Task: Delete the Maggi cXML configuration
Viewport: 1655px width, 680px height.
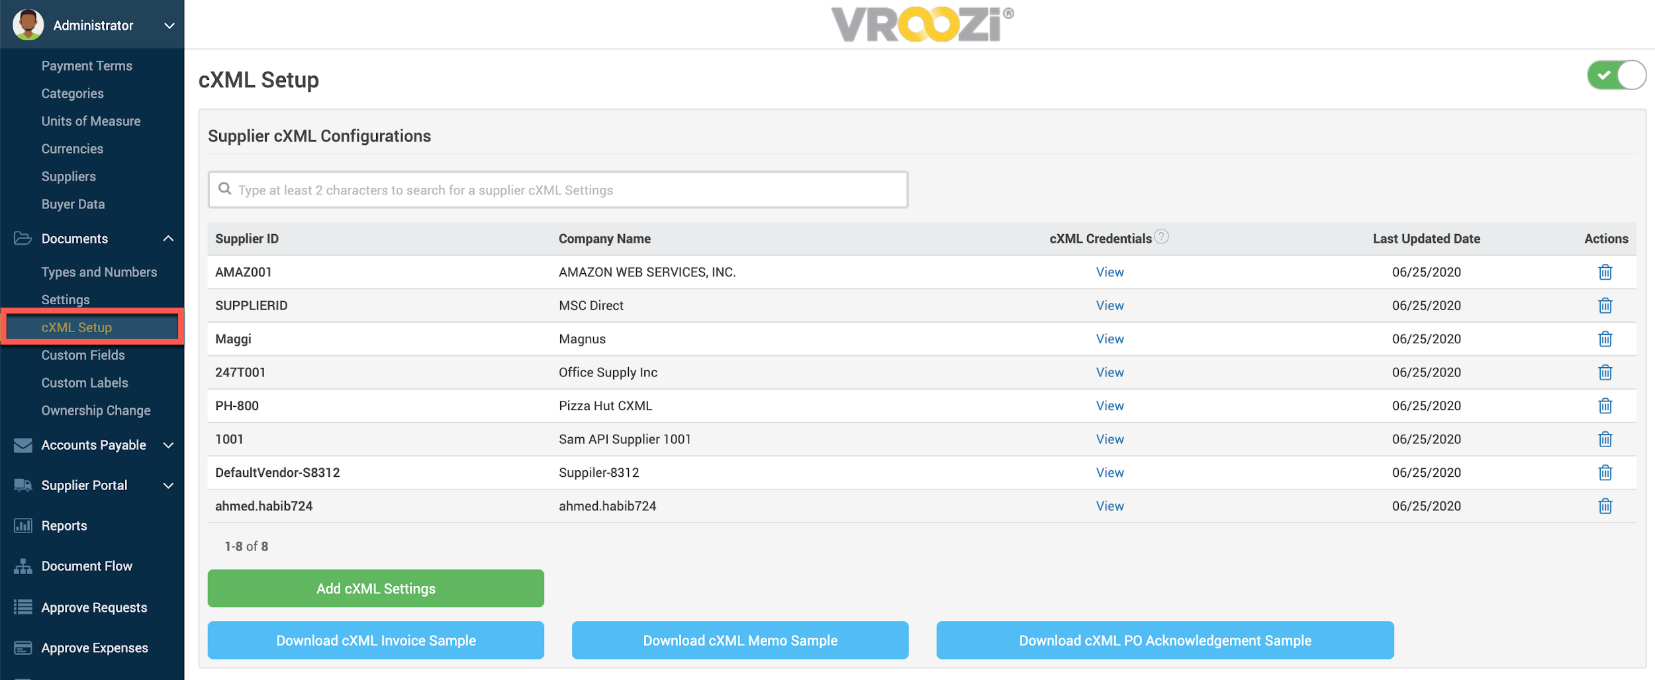Action: 1605,339
